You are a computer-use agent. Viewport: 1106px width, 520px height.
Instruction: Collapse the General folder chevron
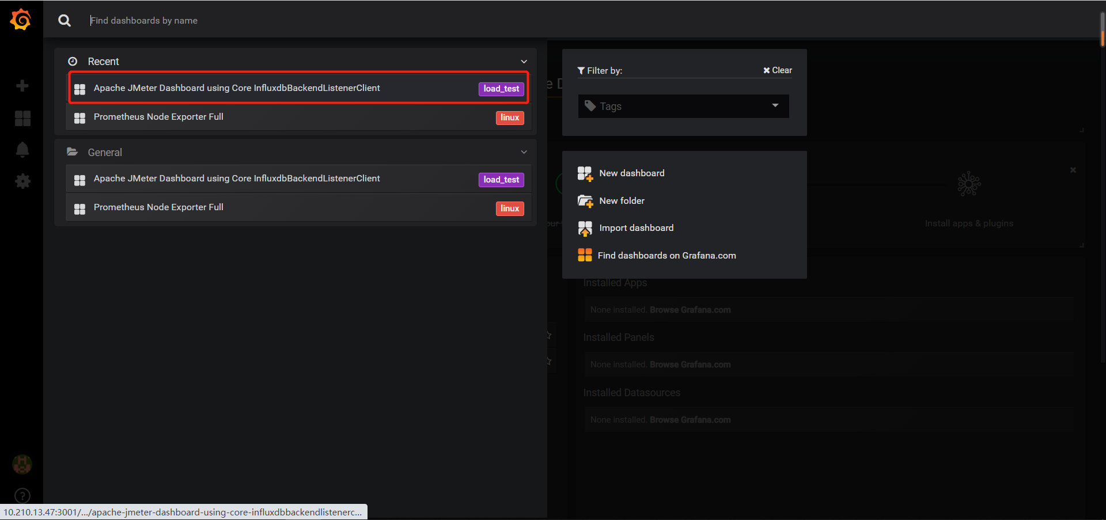524,152
